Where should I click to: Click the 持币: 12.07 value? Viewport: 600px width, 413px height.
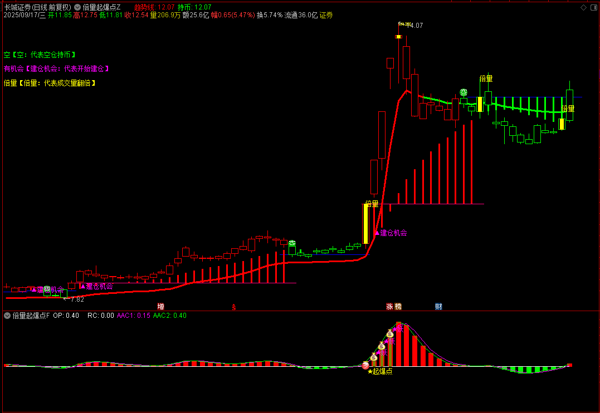pos(194,7)
